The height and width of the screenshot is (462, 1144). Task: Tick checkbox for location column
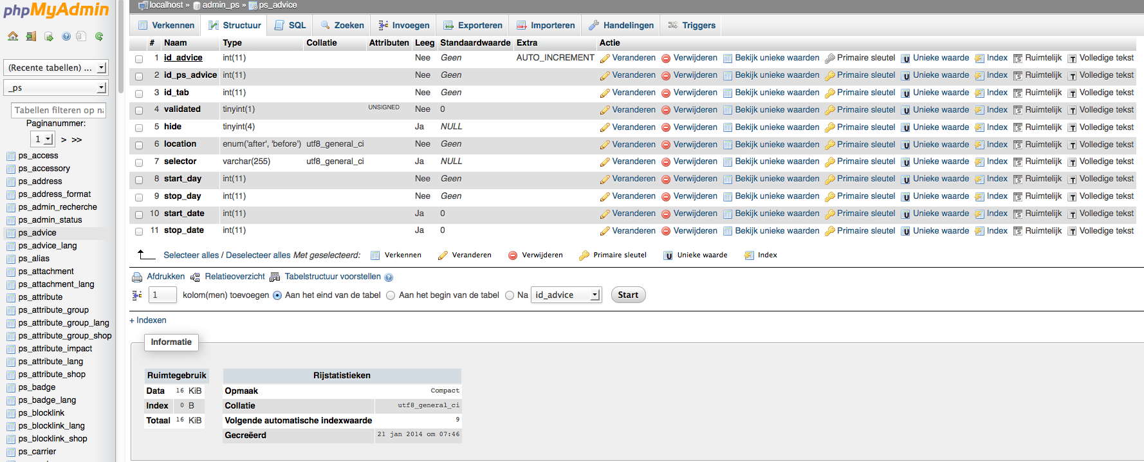(139, 145)
